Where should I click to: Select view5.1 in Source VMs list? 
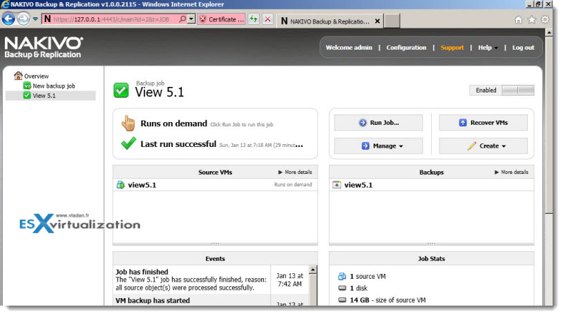click(215, 185)
